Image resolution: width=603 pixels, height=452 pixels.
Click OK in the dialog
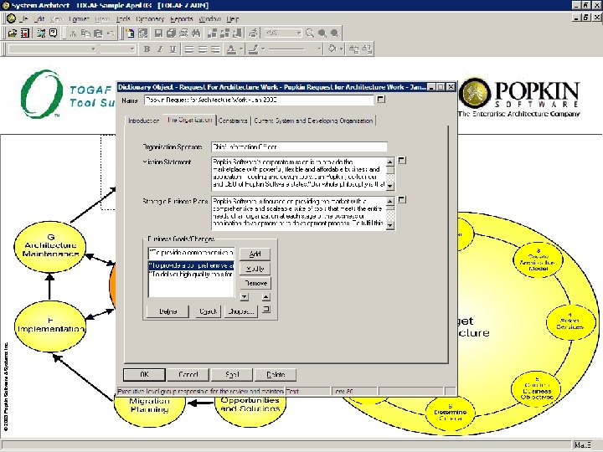coord(144,374)
